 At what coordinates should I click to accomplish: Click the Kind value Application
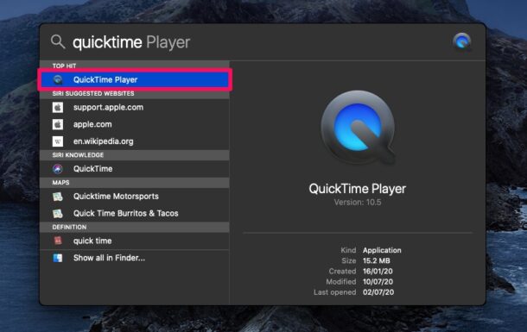click(382, 250)
